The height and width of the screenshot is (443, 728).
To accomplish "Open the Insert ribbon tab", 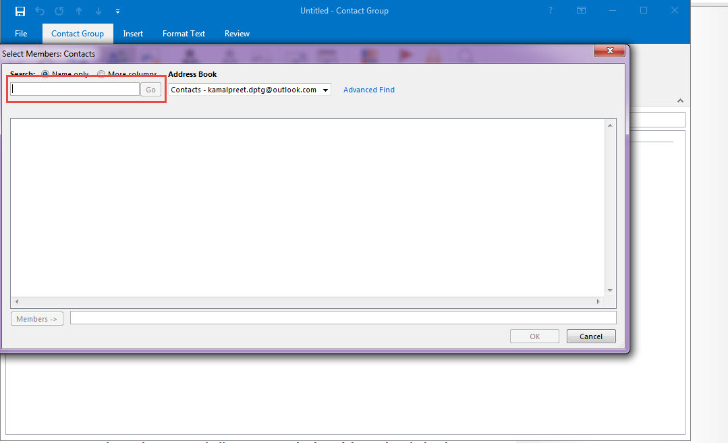I will [133, 34].
